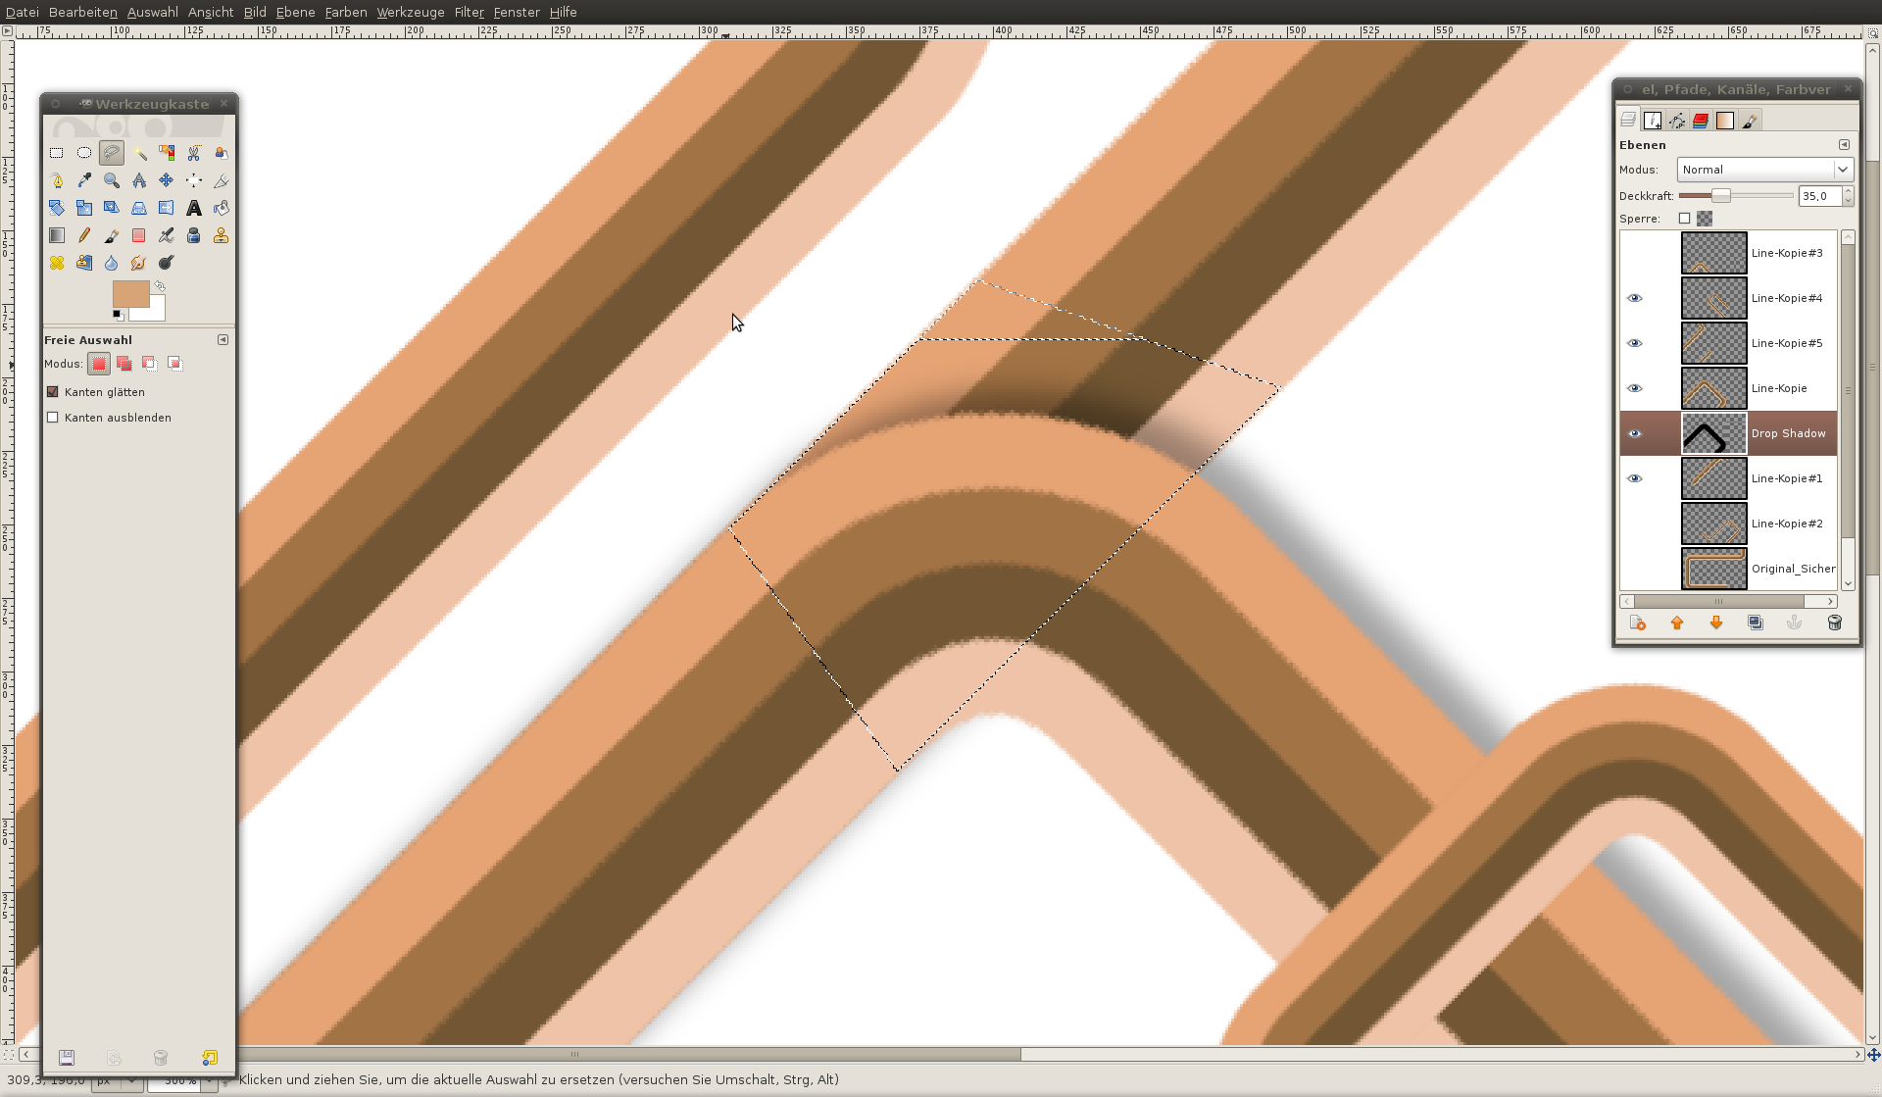Open the Ebene menu

point(295,12)
